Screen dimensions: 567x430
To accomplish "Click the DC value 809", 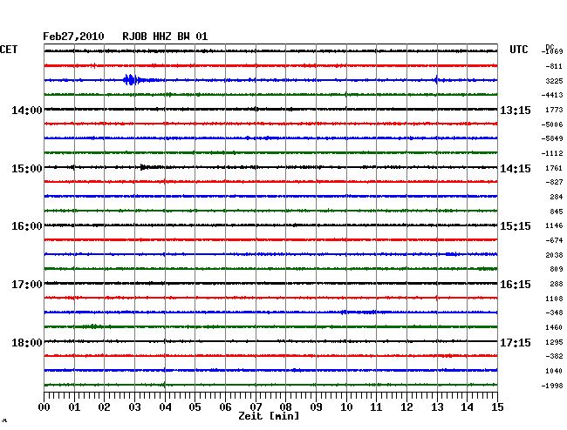I will [x=557, y=269].
